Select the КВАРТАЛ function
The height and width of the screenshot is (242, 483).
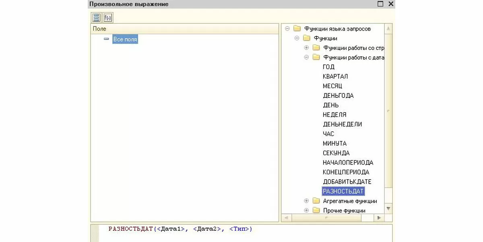pos(335,77)
